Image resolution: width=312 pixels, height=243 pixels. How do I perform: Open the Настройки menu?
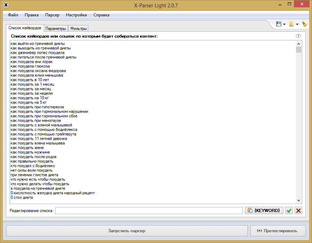coord(76,15)
